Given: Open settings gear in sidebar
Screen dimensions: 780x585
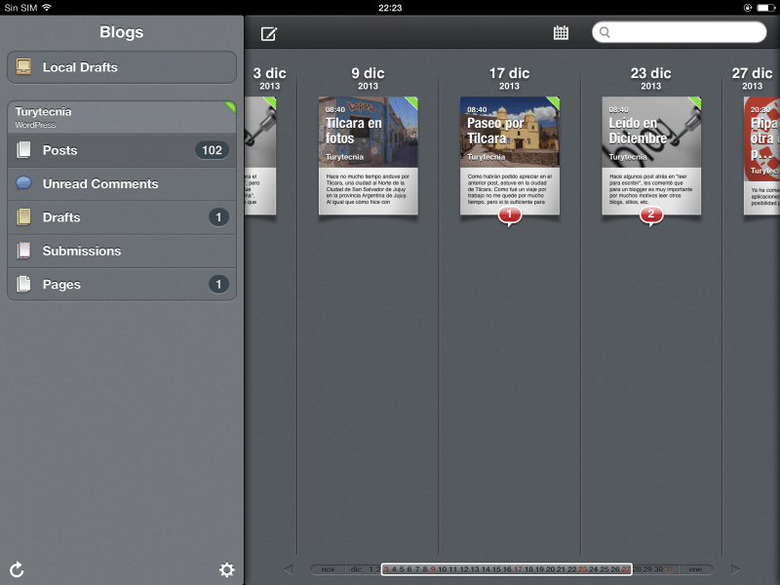Looking at the screenshot, I should click(227, 569).
